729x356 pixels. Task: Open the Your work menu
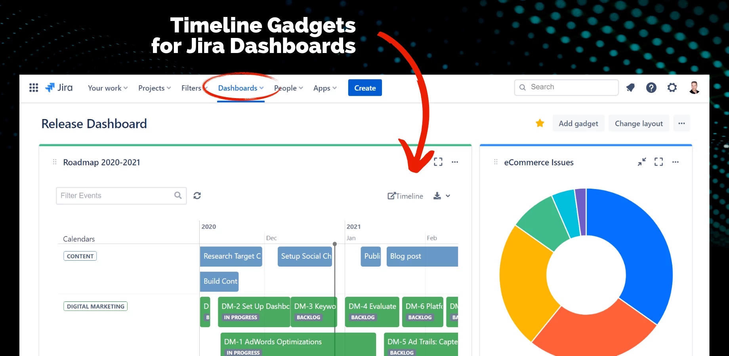click(x=108, y=88)
